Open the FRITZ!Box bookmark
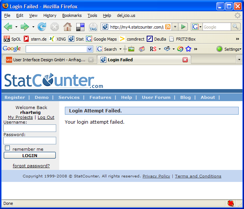 [x=182, y=39]
